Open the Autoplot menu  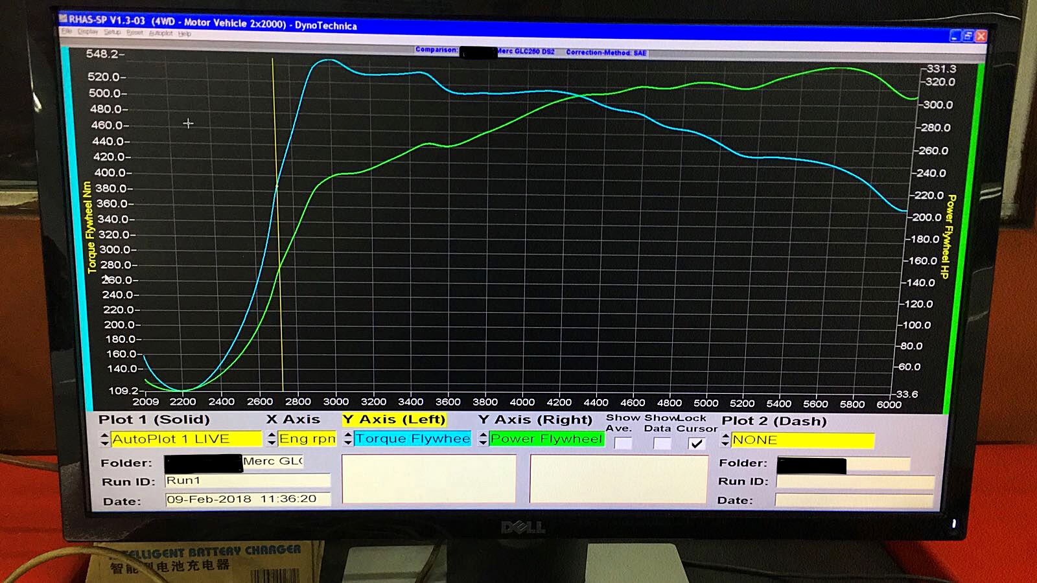[x=161, y=33]
